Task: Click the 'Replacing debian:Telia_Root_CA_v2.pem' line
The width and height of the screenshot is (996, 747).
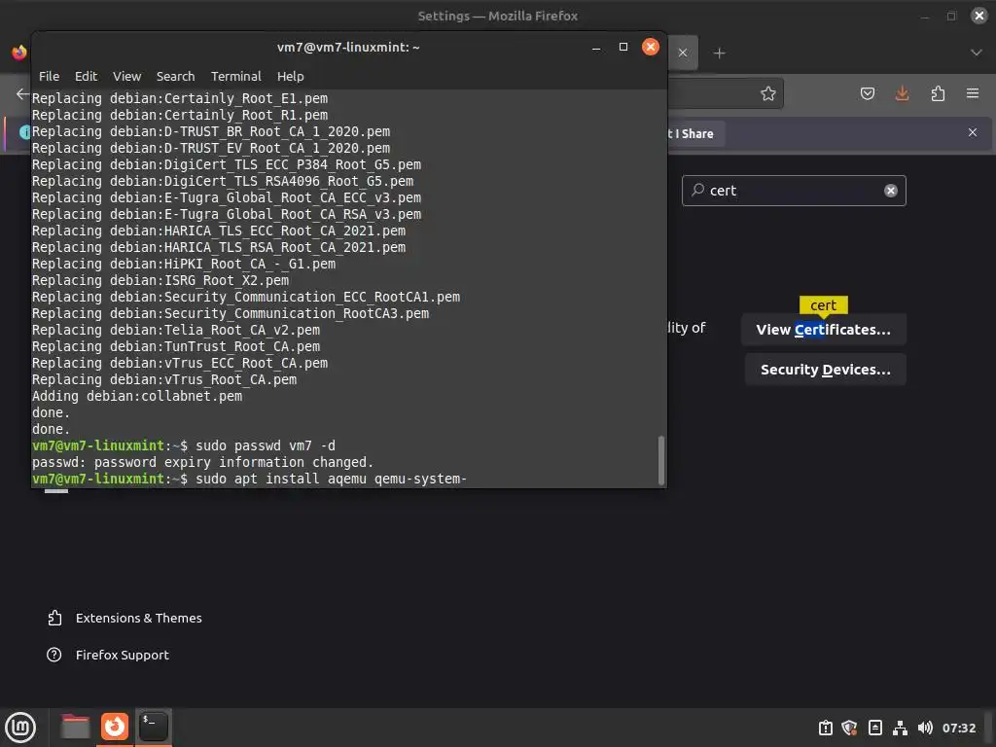Action: [x=176, y=331]
